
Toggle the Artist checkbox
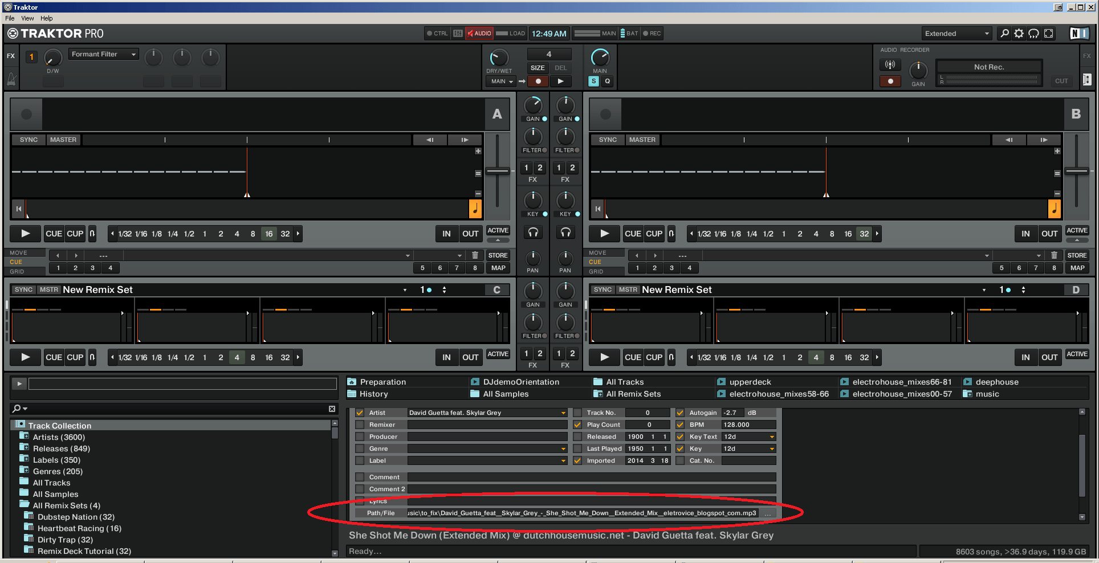360,413
